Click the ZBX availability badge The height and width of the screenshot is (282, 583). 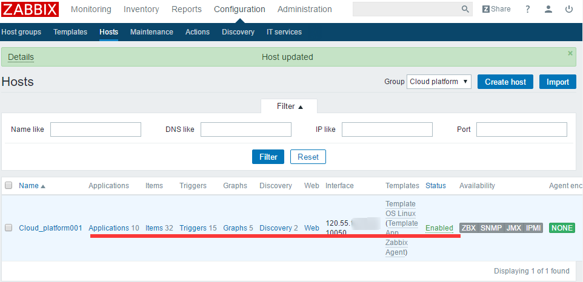[x=469, y=228]
